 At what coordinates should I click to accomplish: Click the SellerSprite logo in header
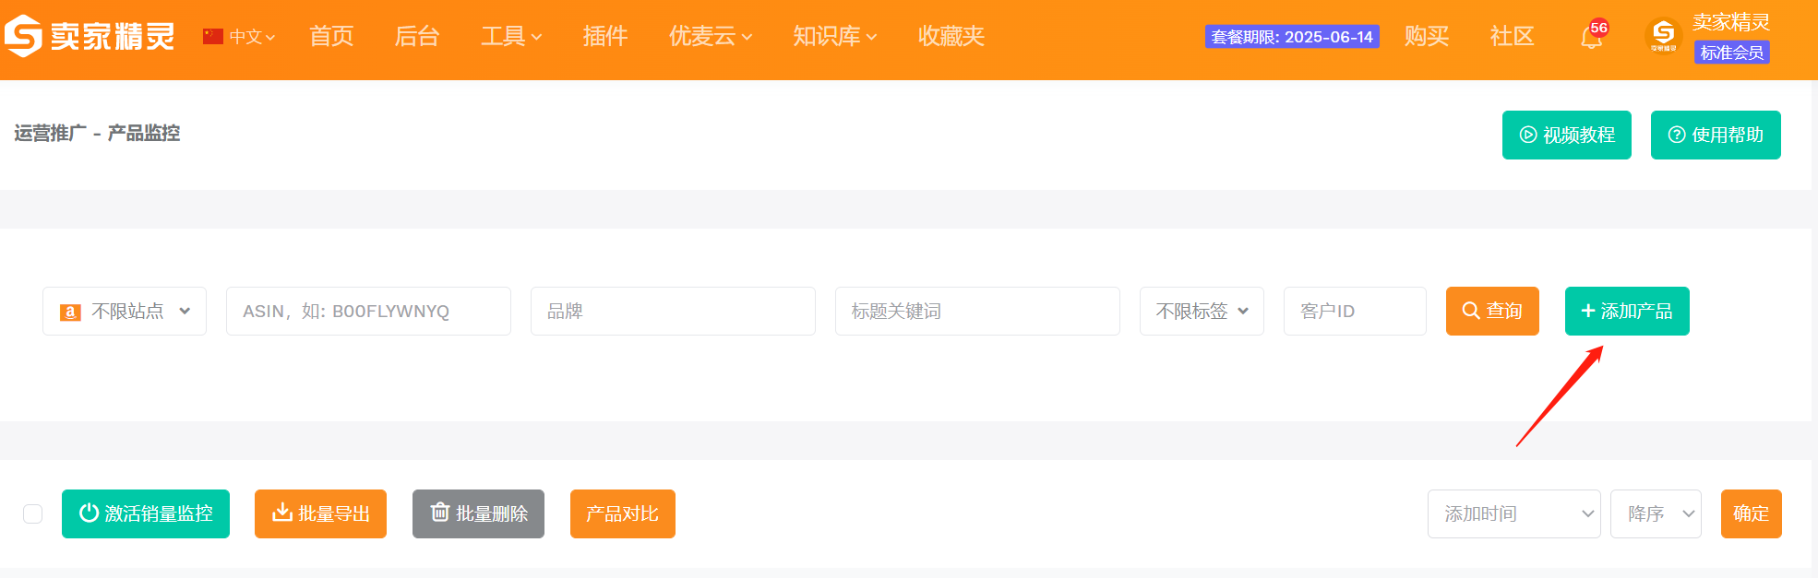[90, 36]
